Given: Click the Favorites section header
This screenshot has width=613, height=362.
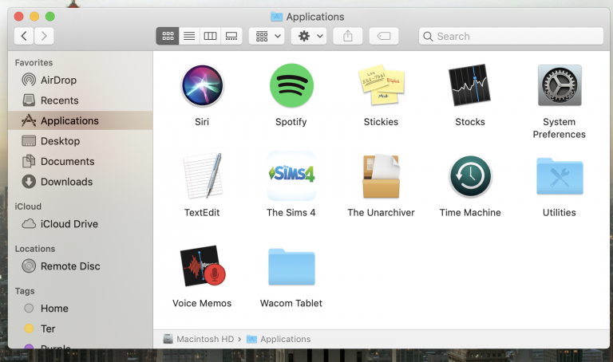Looking at the screenshot, I should tap(34, 62).
